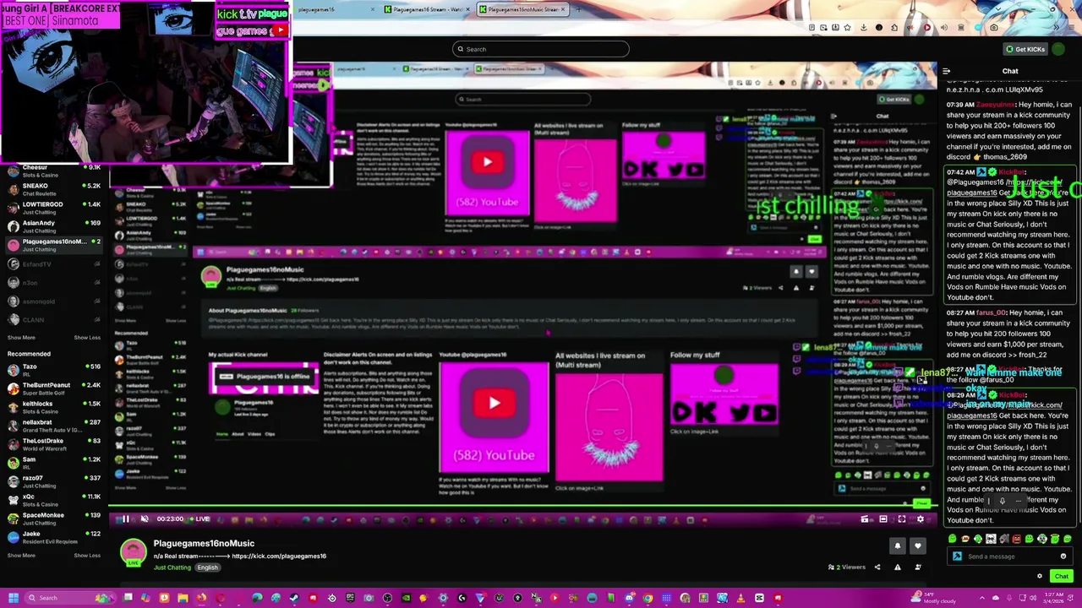
Task: Open the player settings gear
Action: 921,518
